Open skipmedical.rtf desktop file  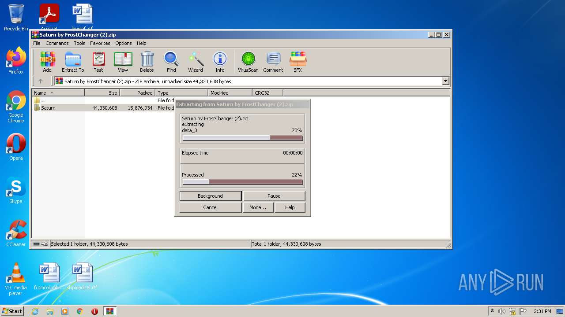coord(82,276)
